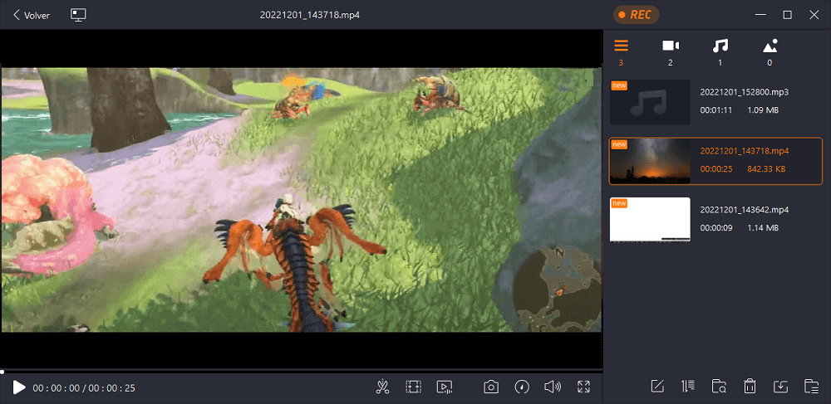Viewport: 831px width, 404px height.
Task: Sort the recordings list
Action: [x=688, y=386]
